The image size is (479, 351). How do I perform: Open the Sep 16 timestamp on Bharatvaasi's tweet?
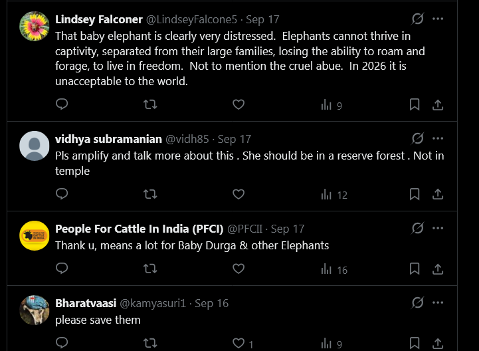point(211,303)
